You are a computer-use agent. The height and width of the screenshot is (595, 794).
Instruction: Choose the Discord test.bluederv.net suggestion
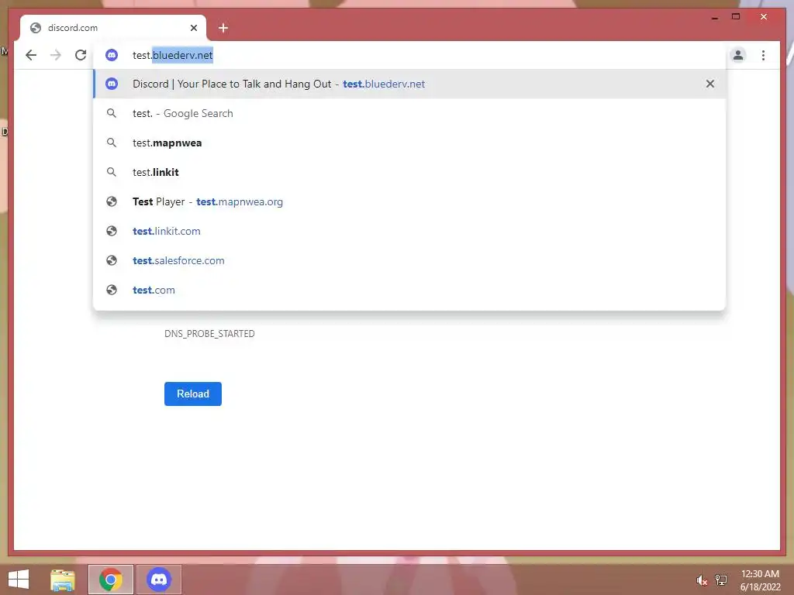pyautogui.click(x=409, y=84)
